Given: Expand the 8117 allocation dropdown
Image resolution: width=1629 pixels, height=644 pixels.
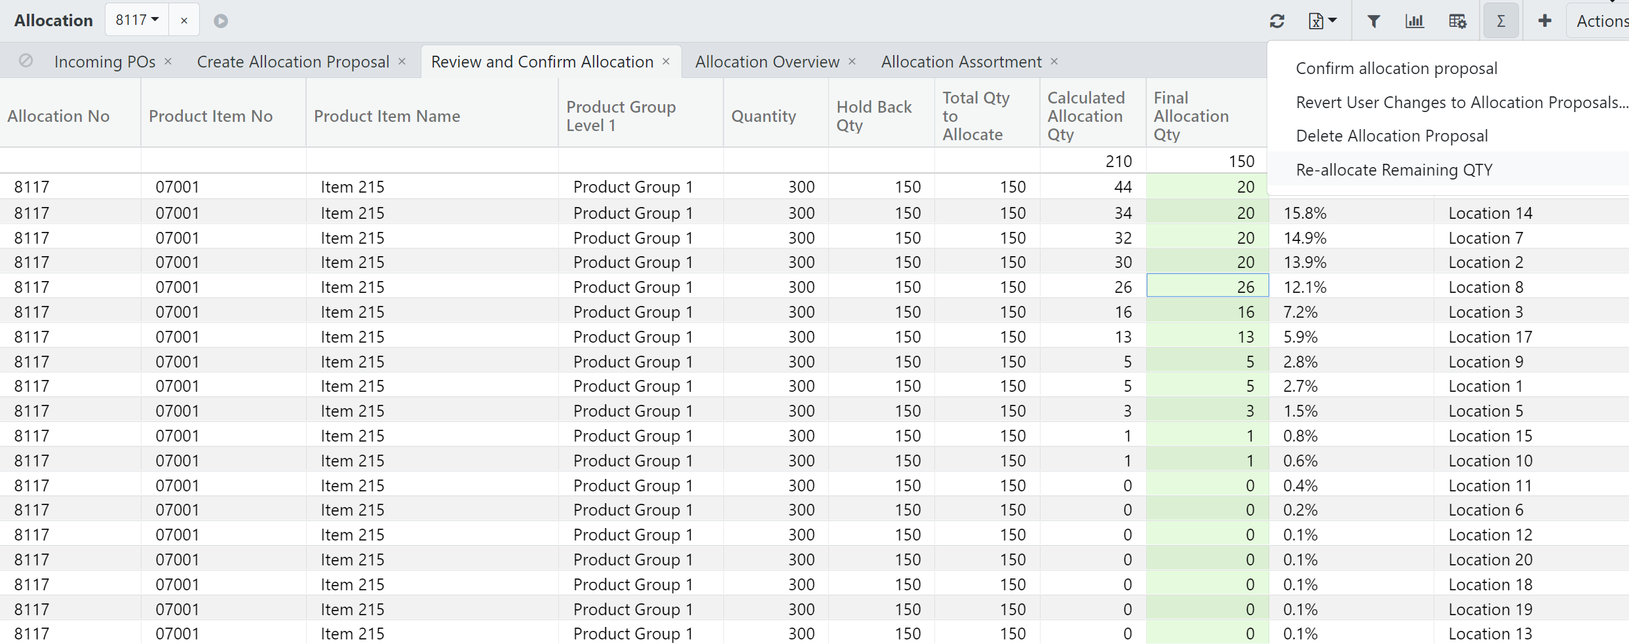Looking at the screenshot, I should (137, 20).
